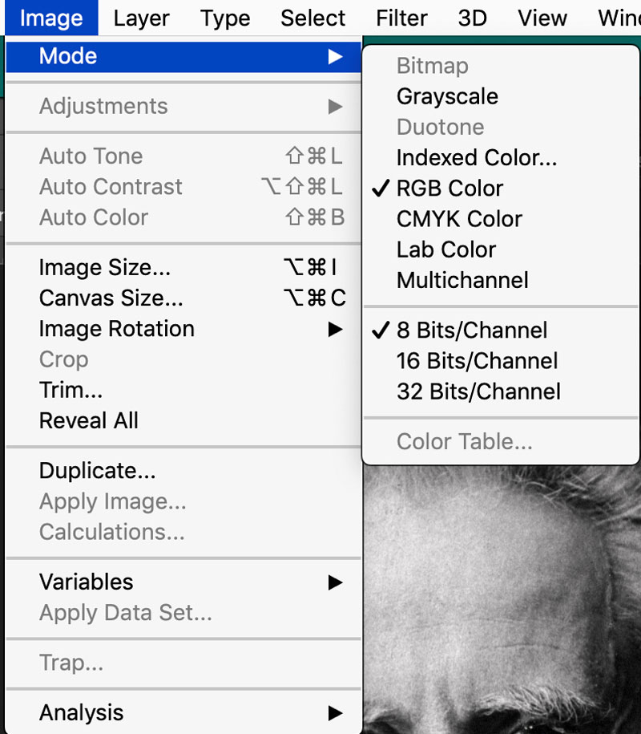Image resolution: width=641 pixels, height=734 pixels.
Task: Choose Grayscale from the Mode submenu
Action: [x=447, y=97]
